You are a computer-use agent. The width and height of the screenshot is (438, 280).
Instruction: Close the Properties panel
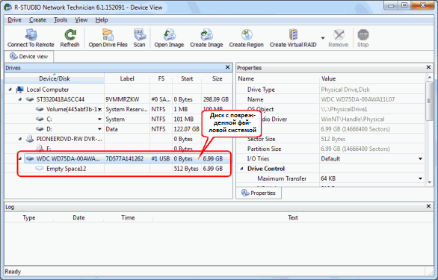pos(428,67)
